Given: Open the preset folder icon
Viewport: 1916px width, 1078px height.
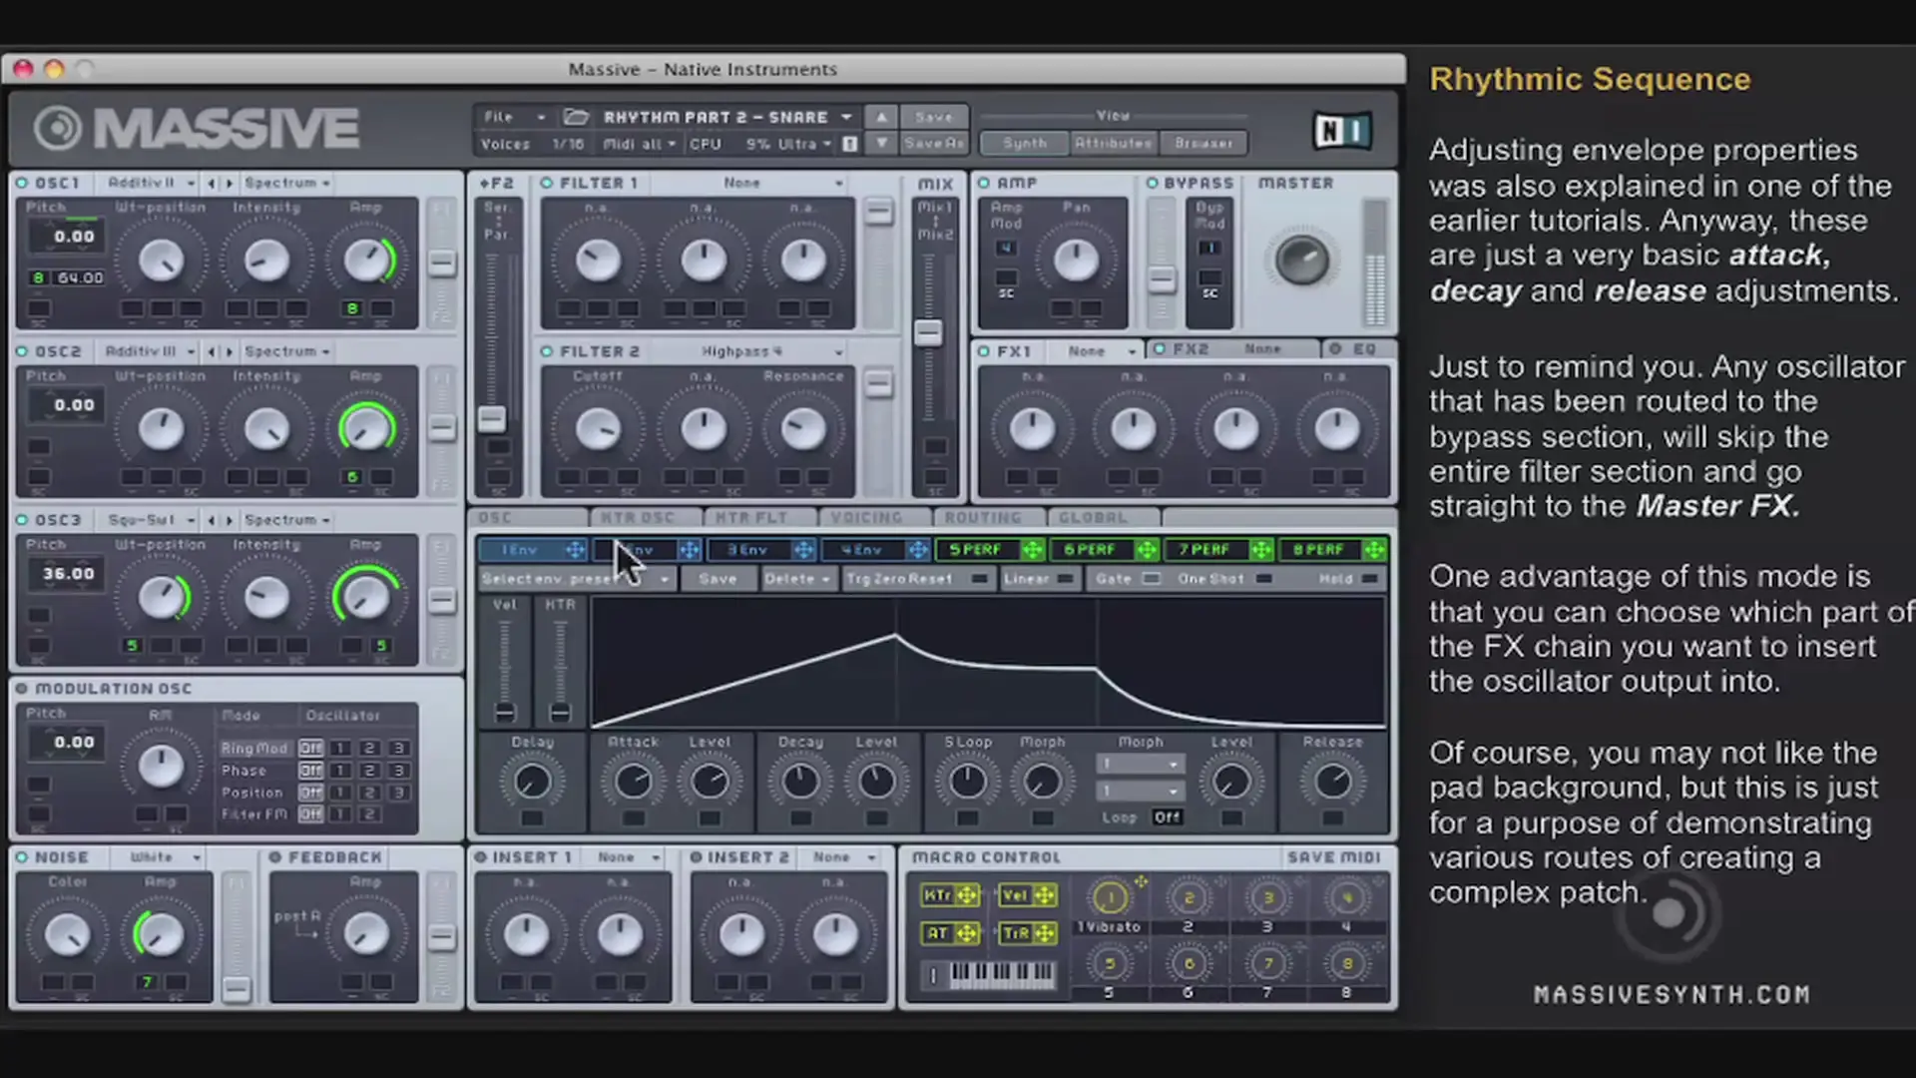Looking at the screenshot, I should [576, 117].
